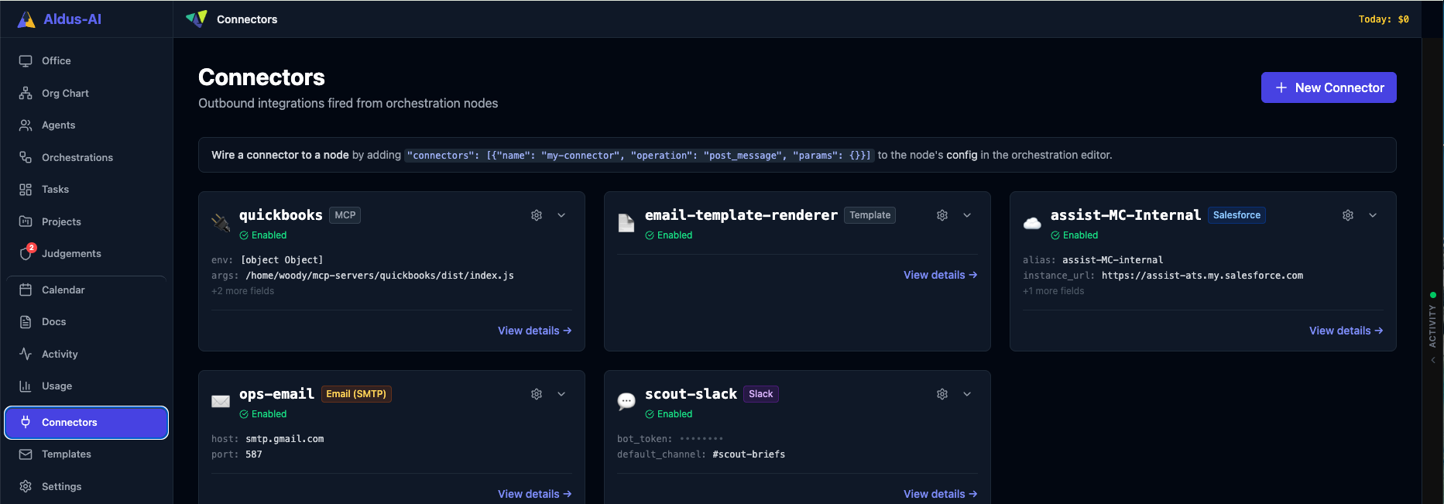
Task: Click the '+2 more fields' text in quickbooks
Action: coord(242,291)
